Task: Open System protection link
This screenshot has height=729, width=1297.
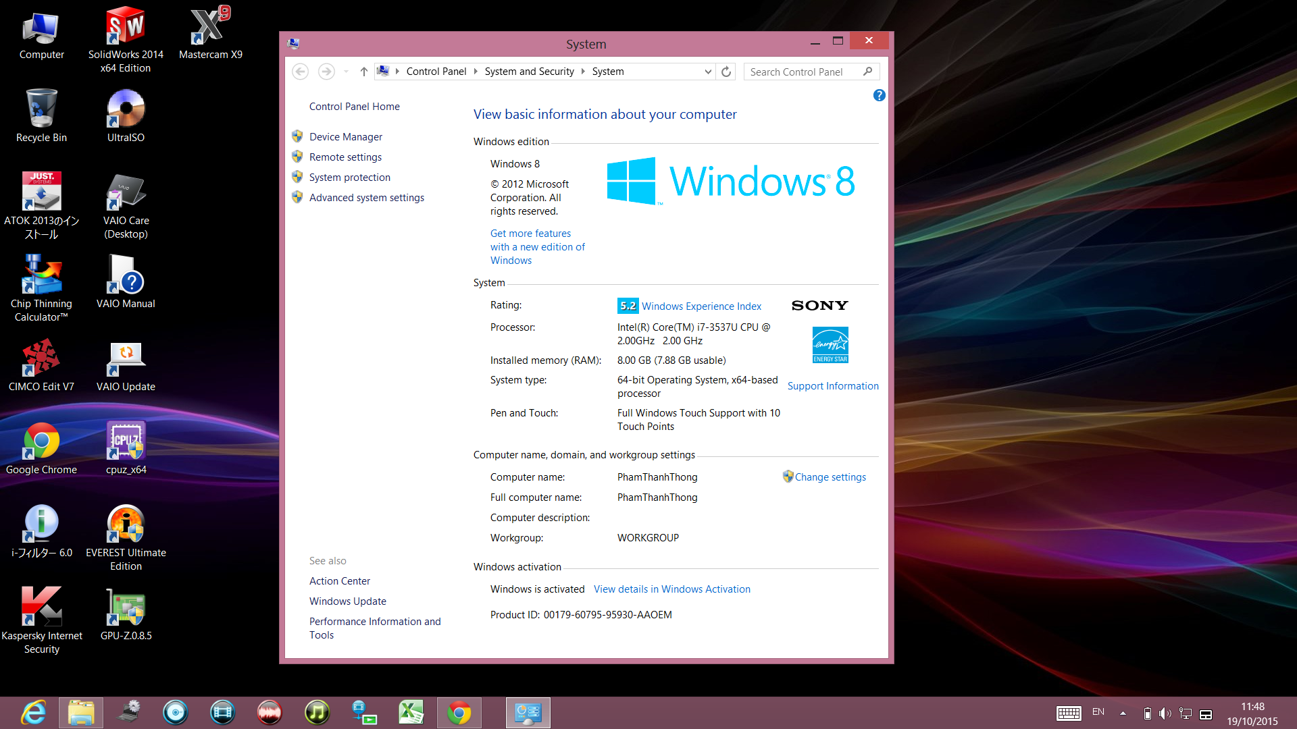Action: (x=350, y=178)
